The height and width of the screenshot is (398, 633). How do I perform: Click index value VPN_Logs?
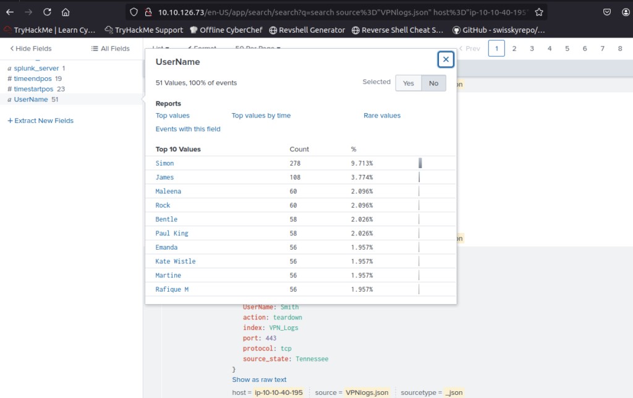coord(284,328)
